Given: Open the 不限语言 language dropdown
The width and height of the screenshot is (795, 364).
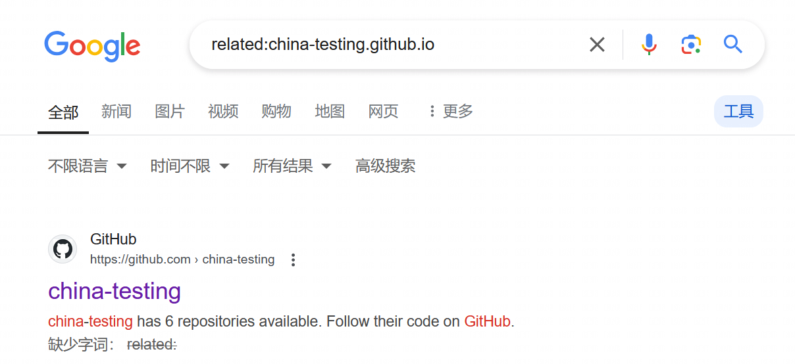Looking at the screenshot, I should pos(87,166).
